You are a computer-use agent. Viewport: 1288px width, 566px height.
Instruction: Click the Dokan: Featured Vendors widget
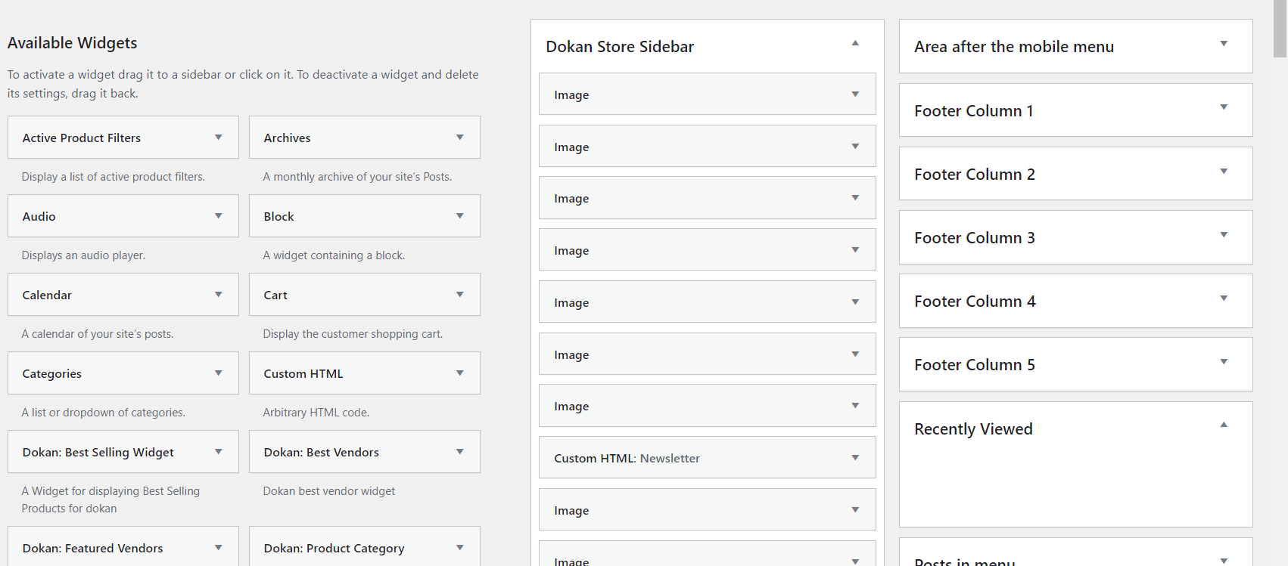(93, 549)
